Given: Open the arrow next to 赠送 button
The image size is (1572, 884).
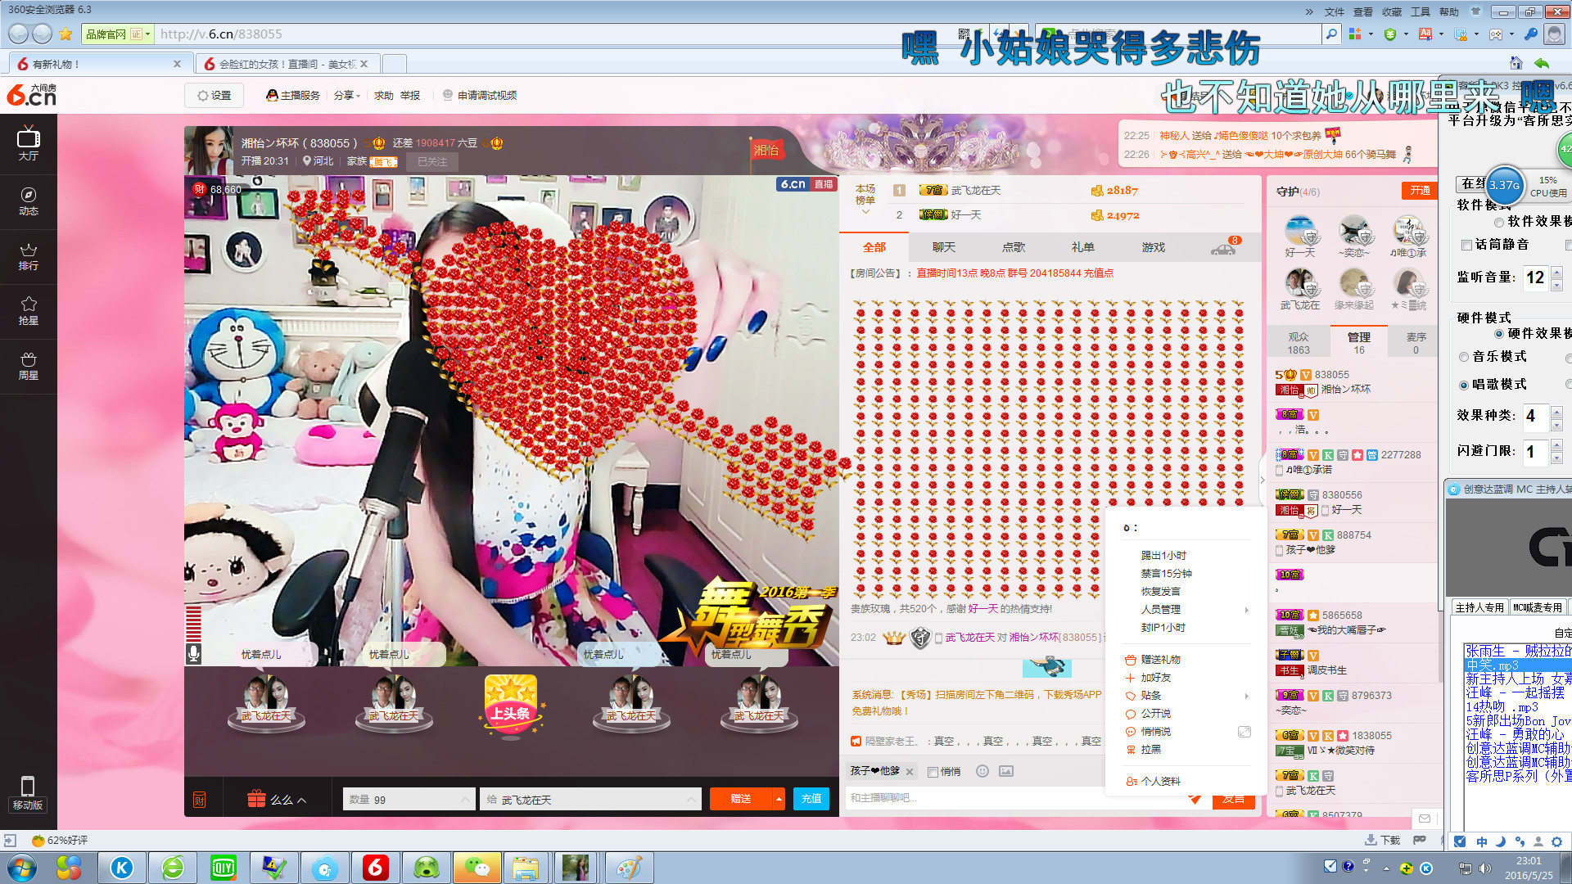Looking at the screenshot, I should [x=779, y=799].
